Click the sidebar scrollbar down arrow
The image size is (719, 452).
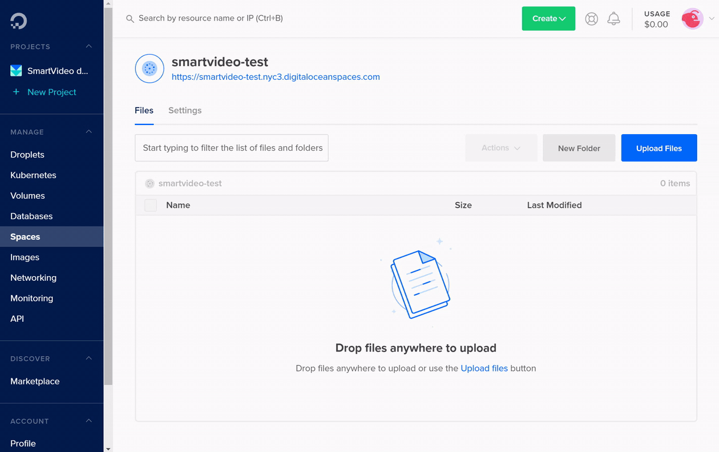click(x=108, y=448)
